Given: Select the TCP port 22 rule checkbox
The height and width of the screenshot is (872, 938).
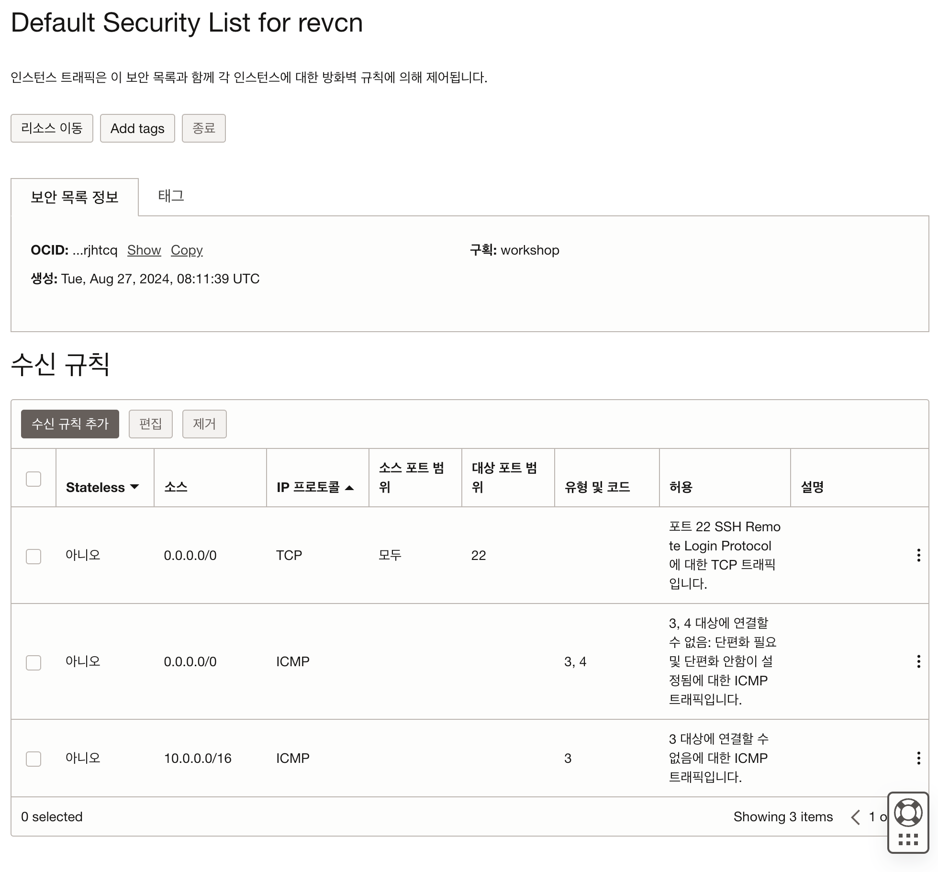Looking at the screenshot, I should coord(33,556).
